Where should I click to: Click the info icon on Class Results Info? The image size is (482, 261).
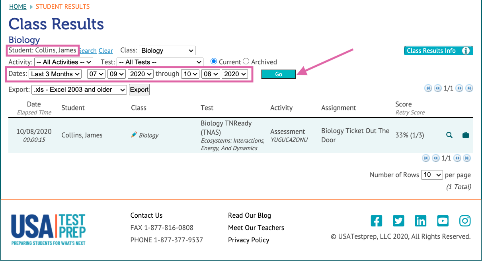point(466,50)
